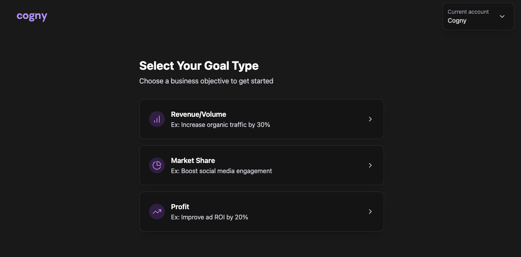
Task: Click the "Current account" label
Action: pos(468,12)
